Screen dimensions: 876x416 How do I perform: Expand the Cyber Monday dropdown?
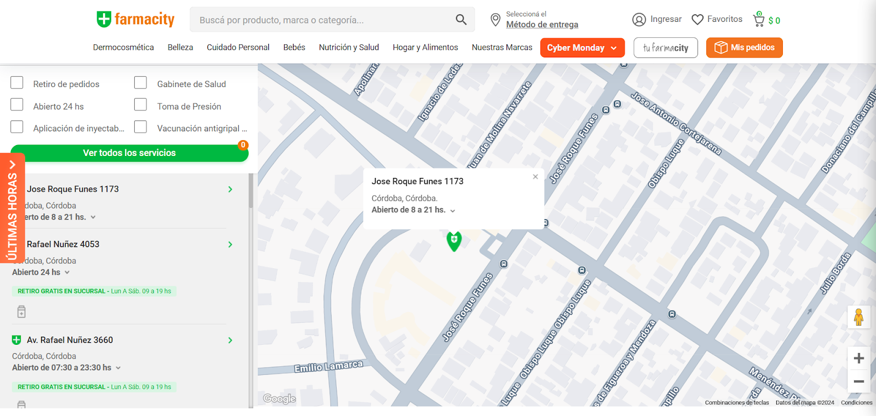tap(583, 48)
